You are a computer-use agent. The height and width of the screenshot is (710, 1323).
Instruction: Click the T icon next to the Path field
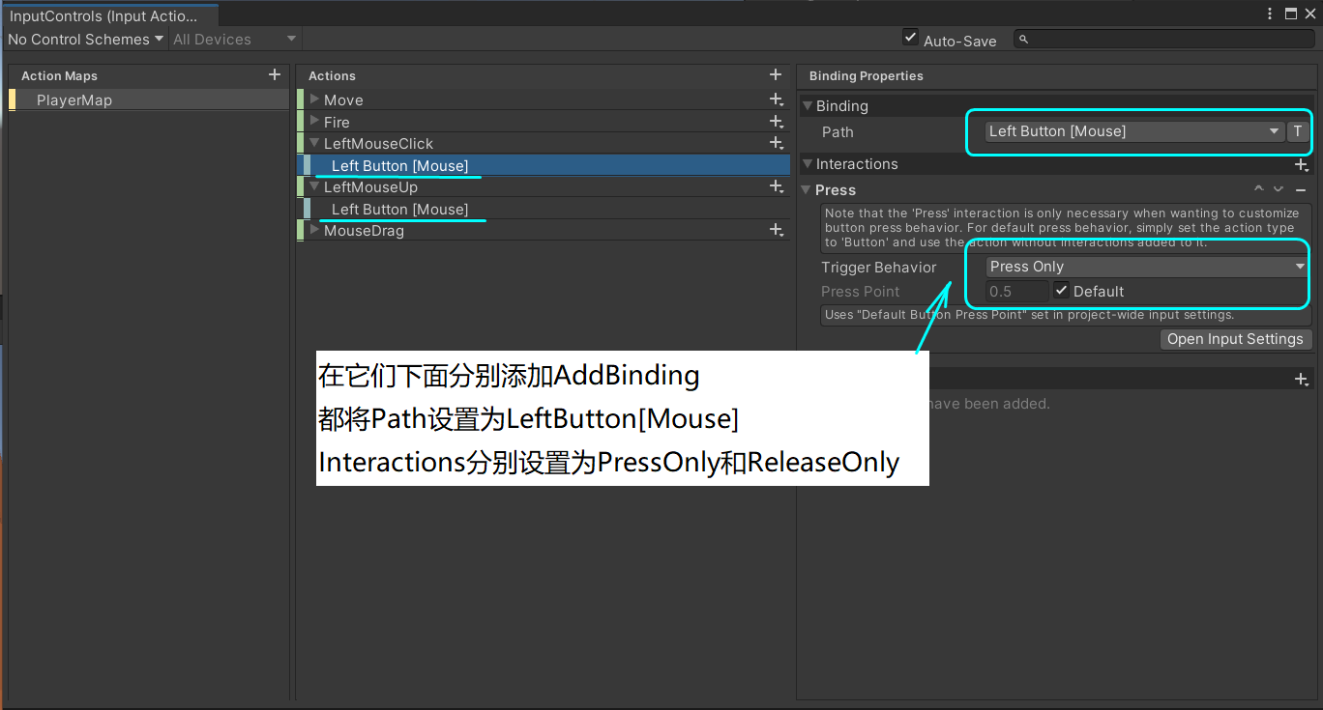[1298, 130]
